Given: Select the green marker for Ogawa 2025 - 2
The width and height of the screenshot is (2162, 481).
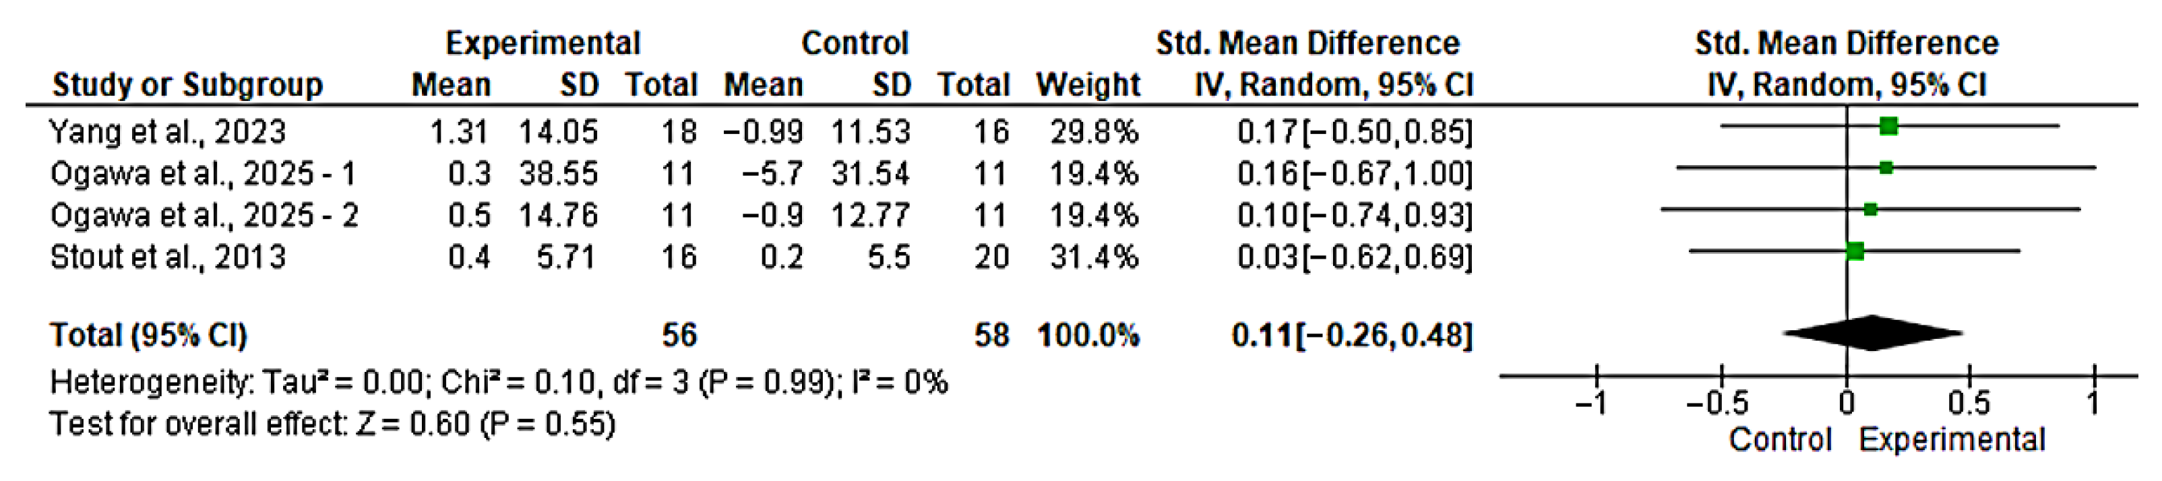Looking at the screenshot, I should click(x=1871, y=209).
